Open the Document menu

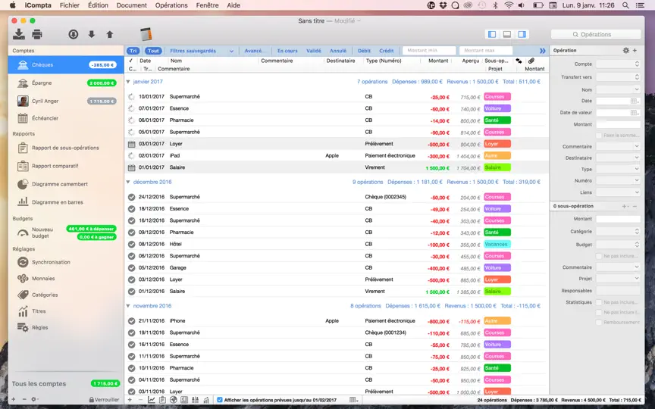(132, 5)
